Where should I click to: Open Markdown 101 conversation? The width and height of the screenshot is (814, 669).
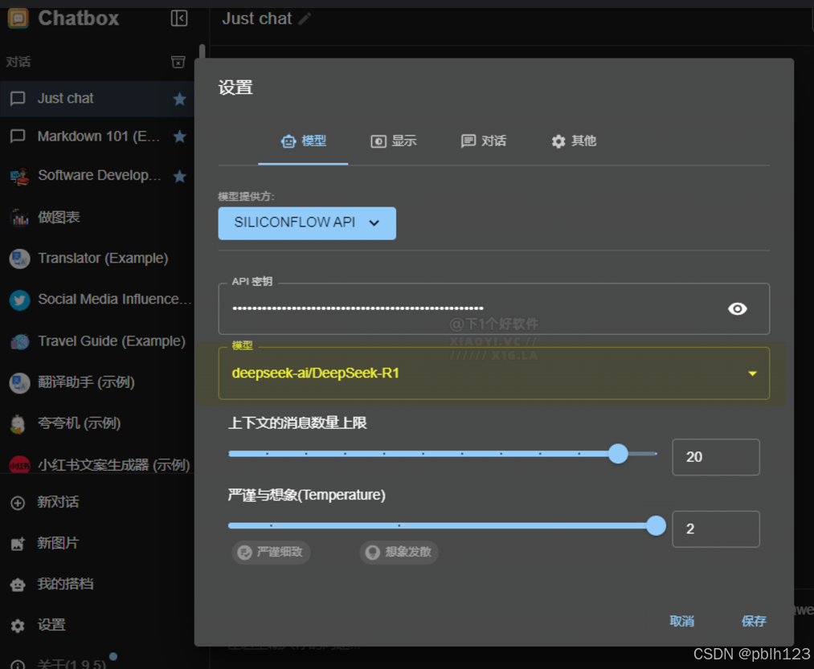pos(97,137)
